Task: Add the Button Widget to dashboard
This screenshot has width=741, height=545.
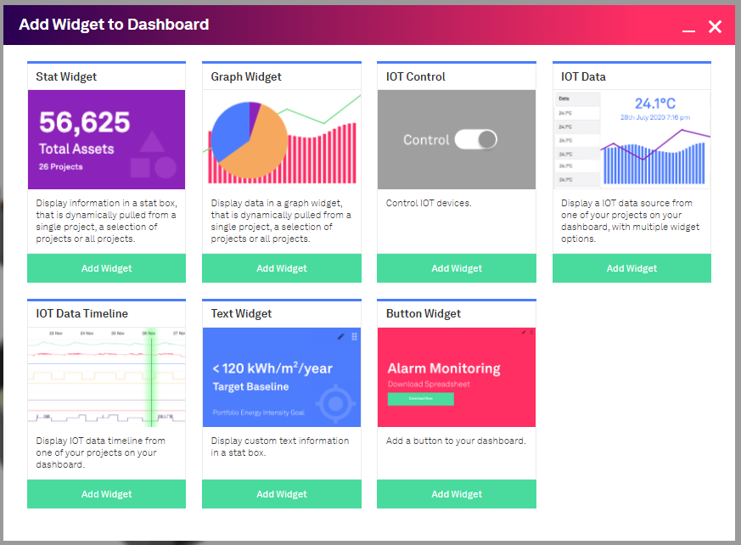Action: tap(457, 494)
